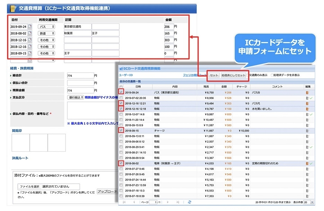Uncheck the row checkbox for the 2018-09-15 チャージ entry

121,130
